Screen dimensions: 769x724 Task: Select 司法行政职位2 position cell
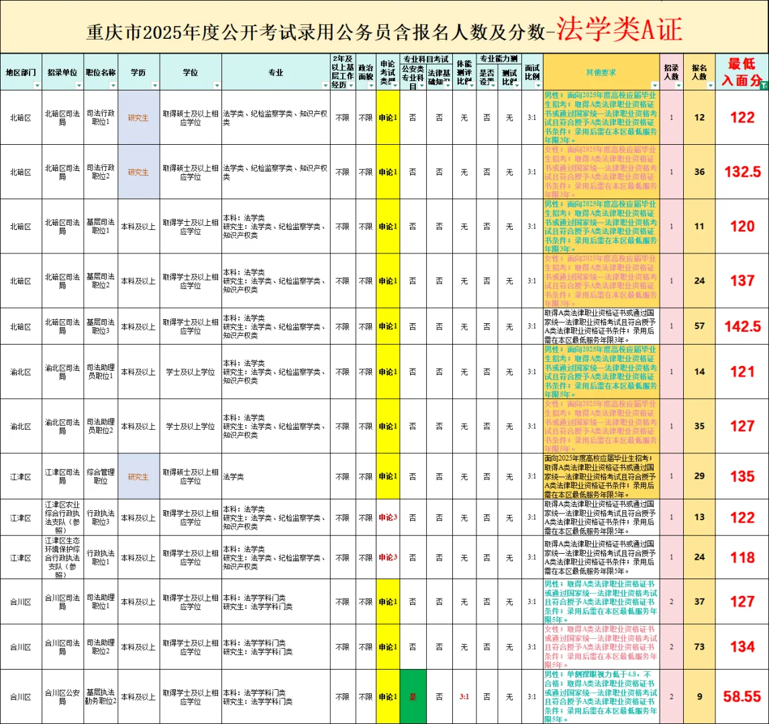[101, 172]
